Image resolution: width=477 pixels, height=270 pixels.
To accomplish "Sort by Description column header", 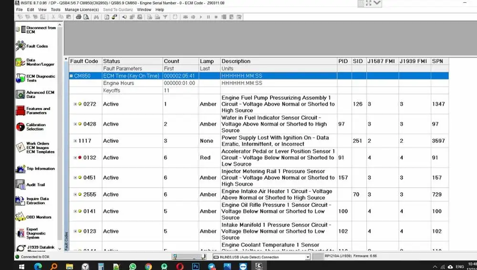I will [x=279, y=61].
